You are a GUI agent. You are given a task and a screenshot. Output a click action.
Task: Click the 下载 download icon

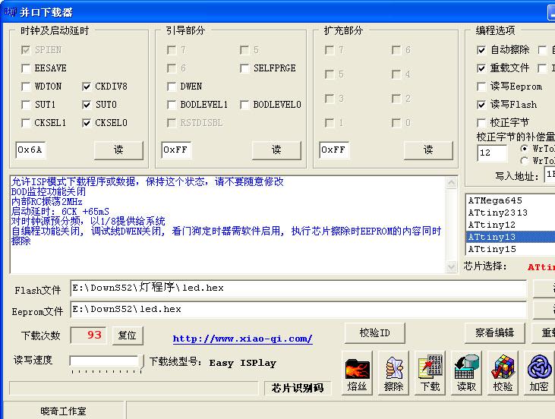(x=430, y=369)
